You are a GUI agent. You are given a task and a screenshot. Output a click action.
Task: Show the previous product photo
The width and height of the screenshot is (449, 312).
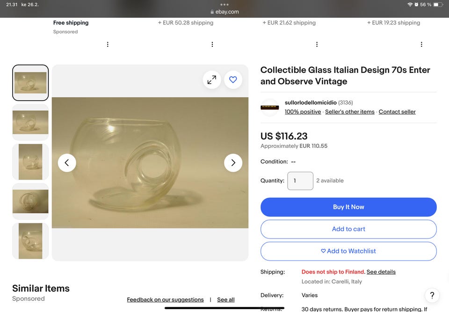pos(67,163)
